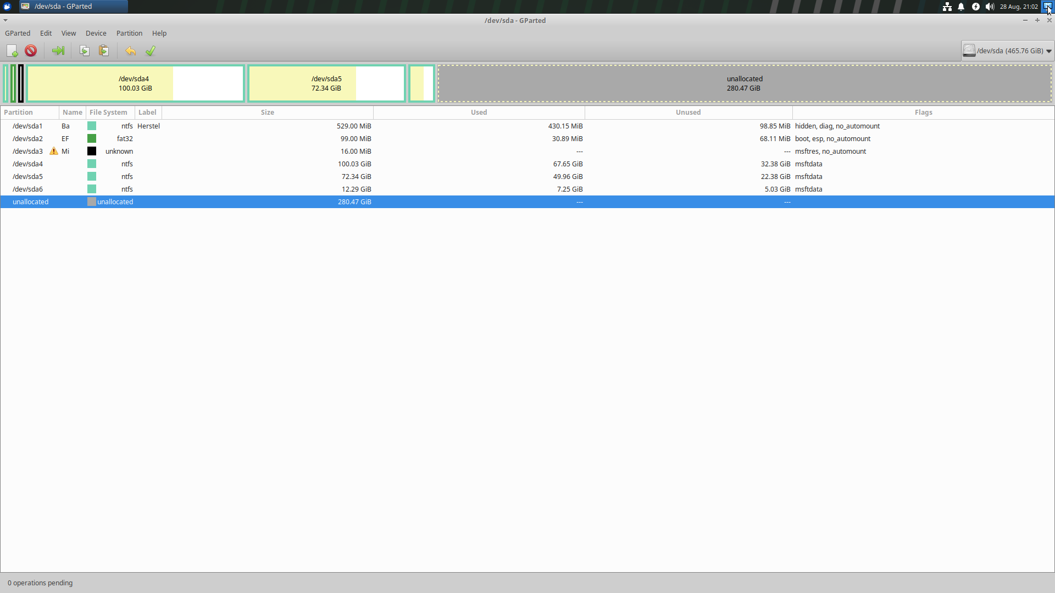The width and height of the screenshot is (1055, 593).
Task: Select the black sda3 sliver in disk map
Action: pos(21,83)
